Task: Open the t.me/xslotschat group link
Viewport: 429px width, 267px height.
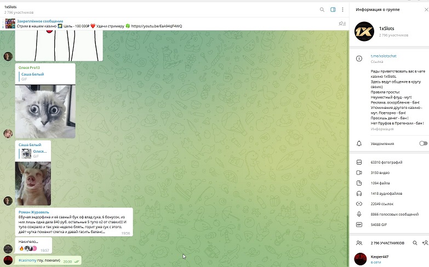Action: [x=384, y=56]
